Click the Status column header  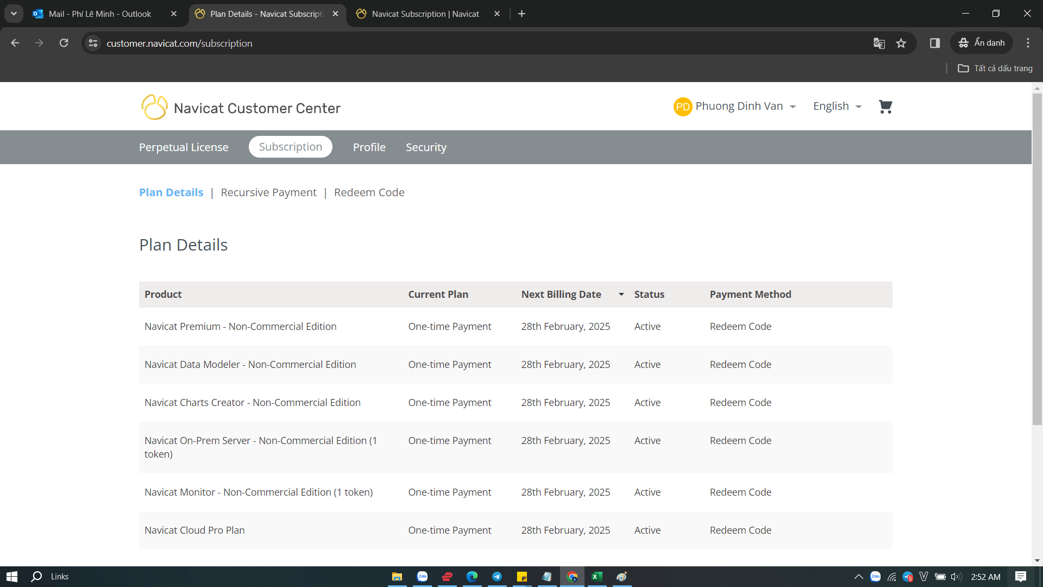(x=649, y=294)
